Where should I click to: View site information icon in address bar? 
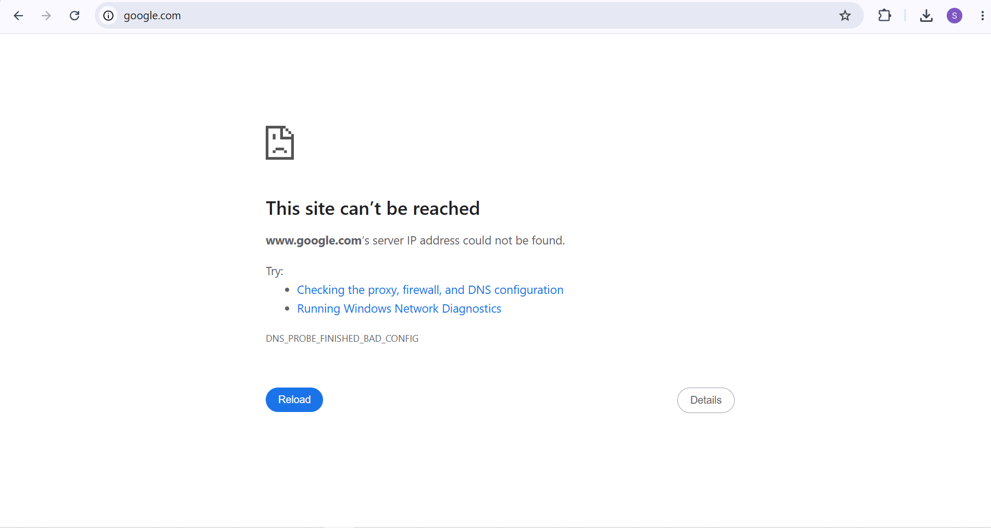pos(108,16)
